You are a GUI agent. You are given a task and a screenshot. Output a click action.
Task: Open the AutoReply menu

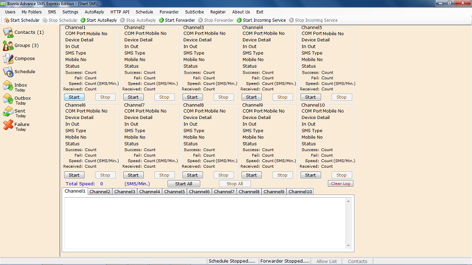point(94,12)
